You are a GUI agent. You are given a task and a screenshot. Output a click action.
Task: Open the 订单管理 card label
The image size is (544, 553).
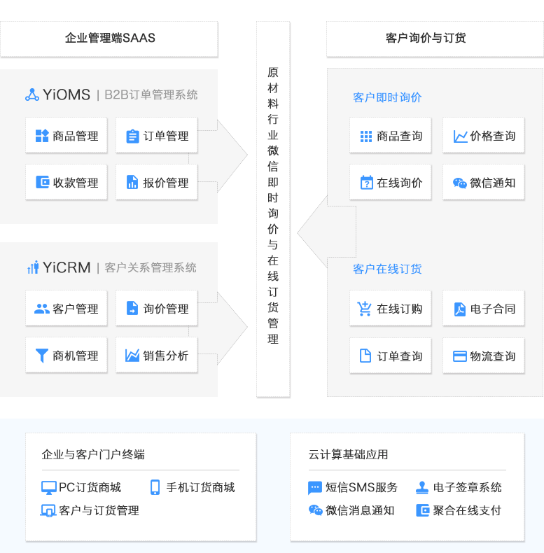pos(166,136)
